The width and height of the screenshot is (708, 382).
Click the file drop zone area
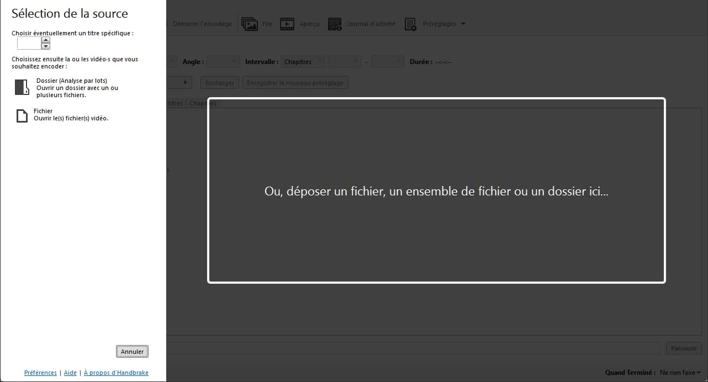coord(436,190)
